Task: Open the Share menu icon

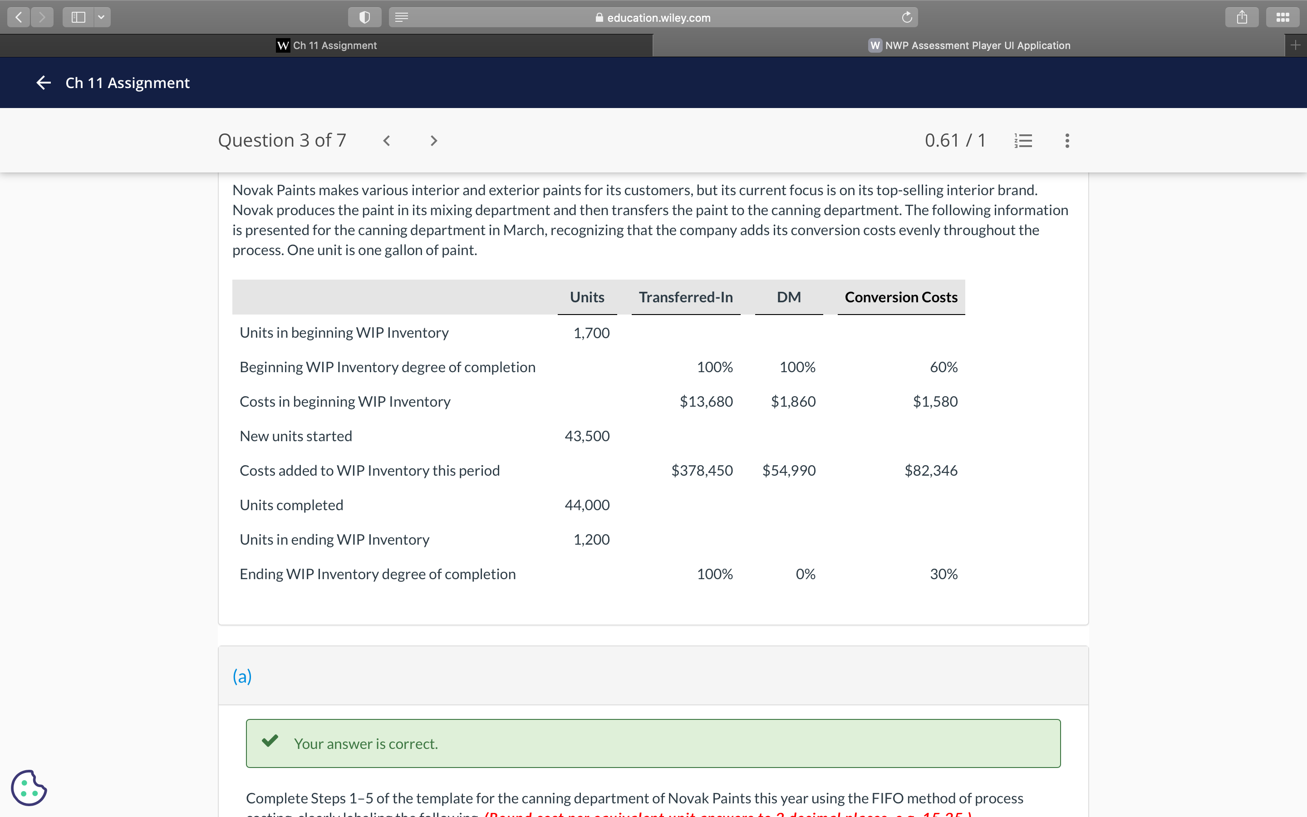Action: pyautogui.click(x=1242, y=17)
